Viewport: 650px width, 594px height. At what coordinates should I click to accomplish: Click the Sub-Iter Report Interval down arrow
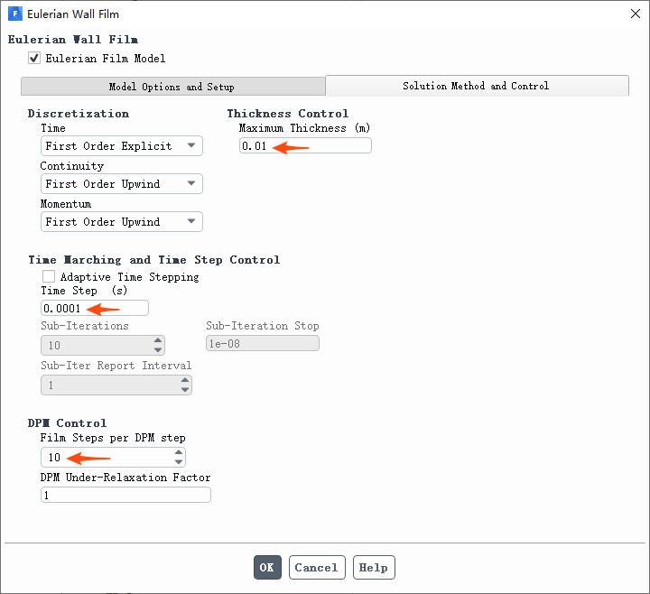[x=185, y=390]
